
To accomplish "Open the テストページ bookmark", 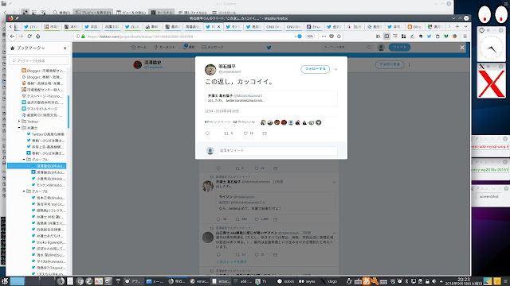I will [41, 96].
